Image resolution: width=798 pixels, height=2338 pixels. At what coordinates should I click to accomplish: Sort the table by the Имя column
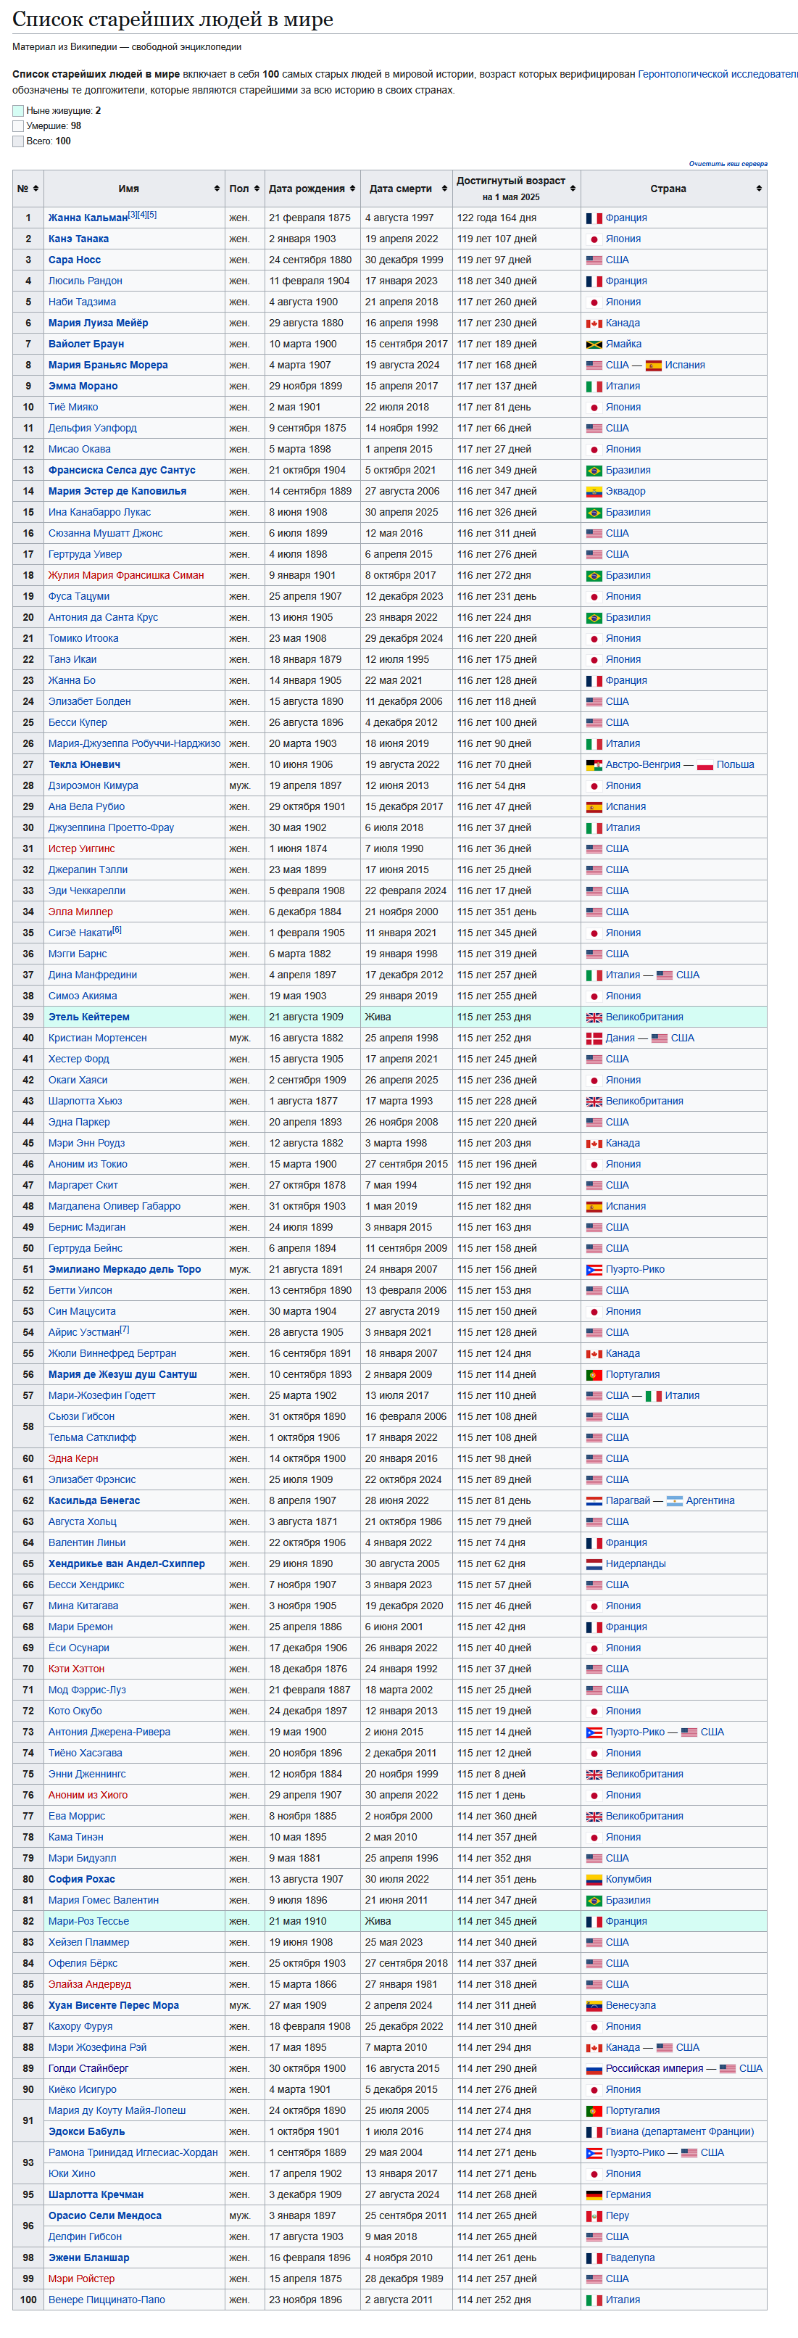click(x=134, y=189)
